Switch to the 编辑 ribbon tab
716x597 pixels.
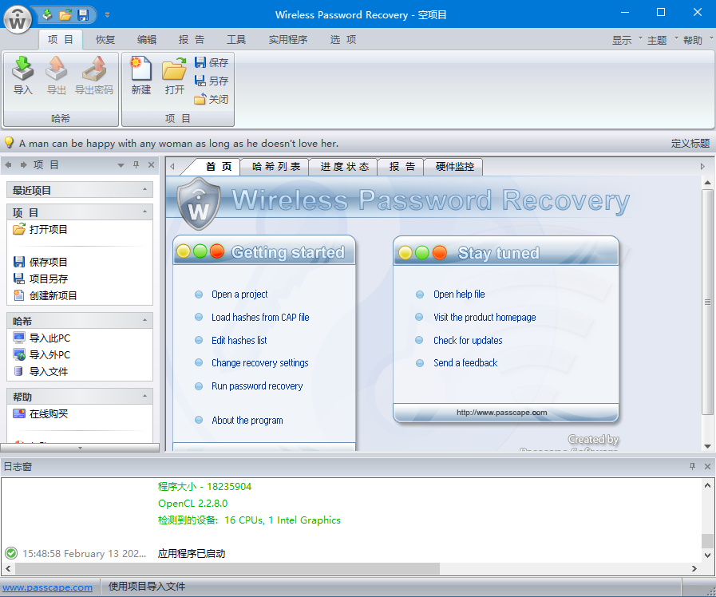147,40
